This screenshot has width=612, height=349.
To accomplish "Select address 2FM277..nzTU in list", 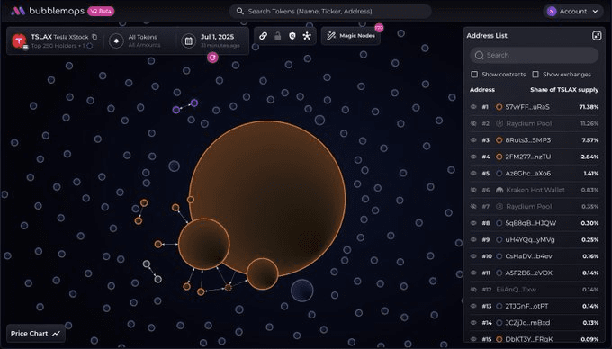I will click(x=528, y=157).
